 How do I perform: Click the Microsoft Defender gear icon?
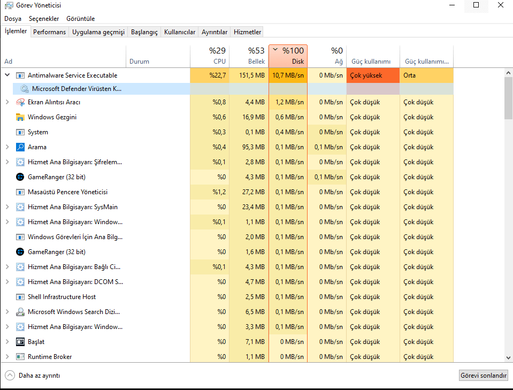(24, 89)
